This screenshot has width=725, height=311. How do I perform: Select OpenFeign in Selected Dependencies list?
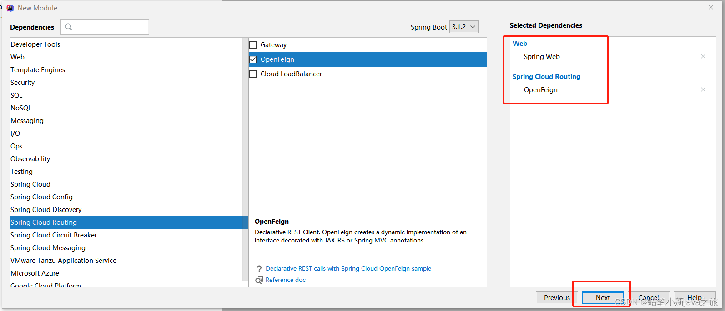click(540, 90)
